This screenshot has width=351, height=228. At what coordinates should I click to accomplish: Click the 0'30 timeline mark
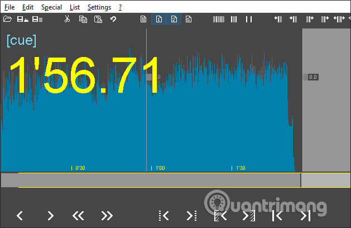(78, 168)
